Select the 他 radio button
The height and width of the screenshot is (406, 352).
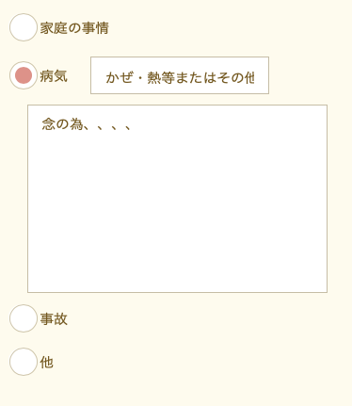(24, 362)
